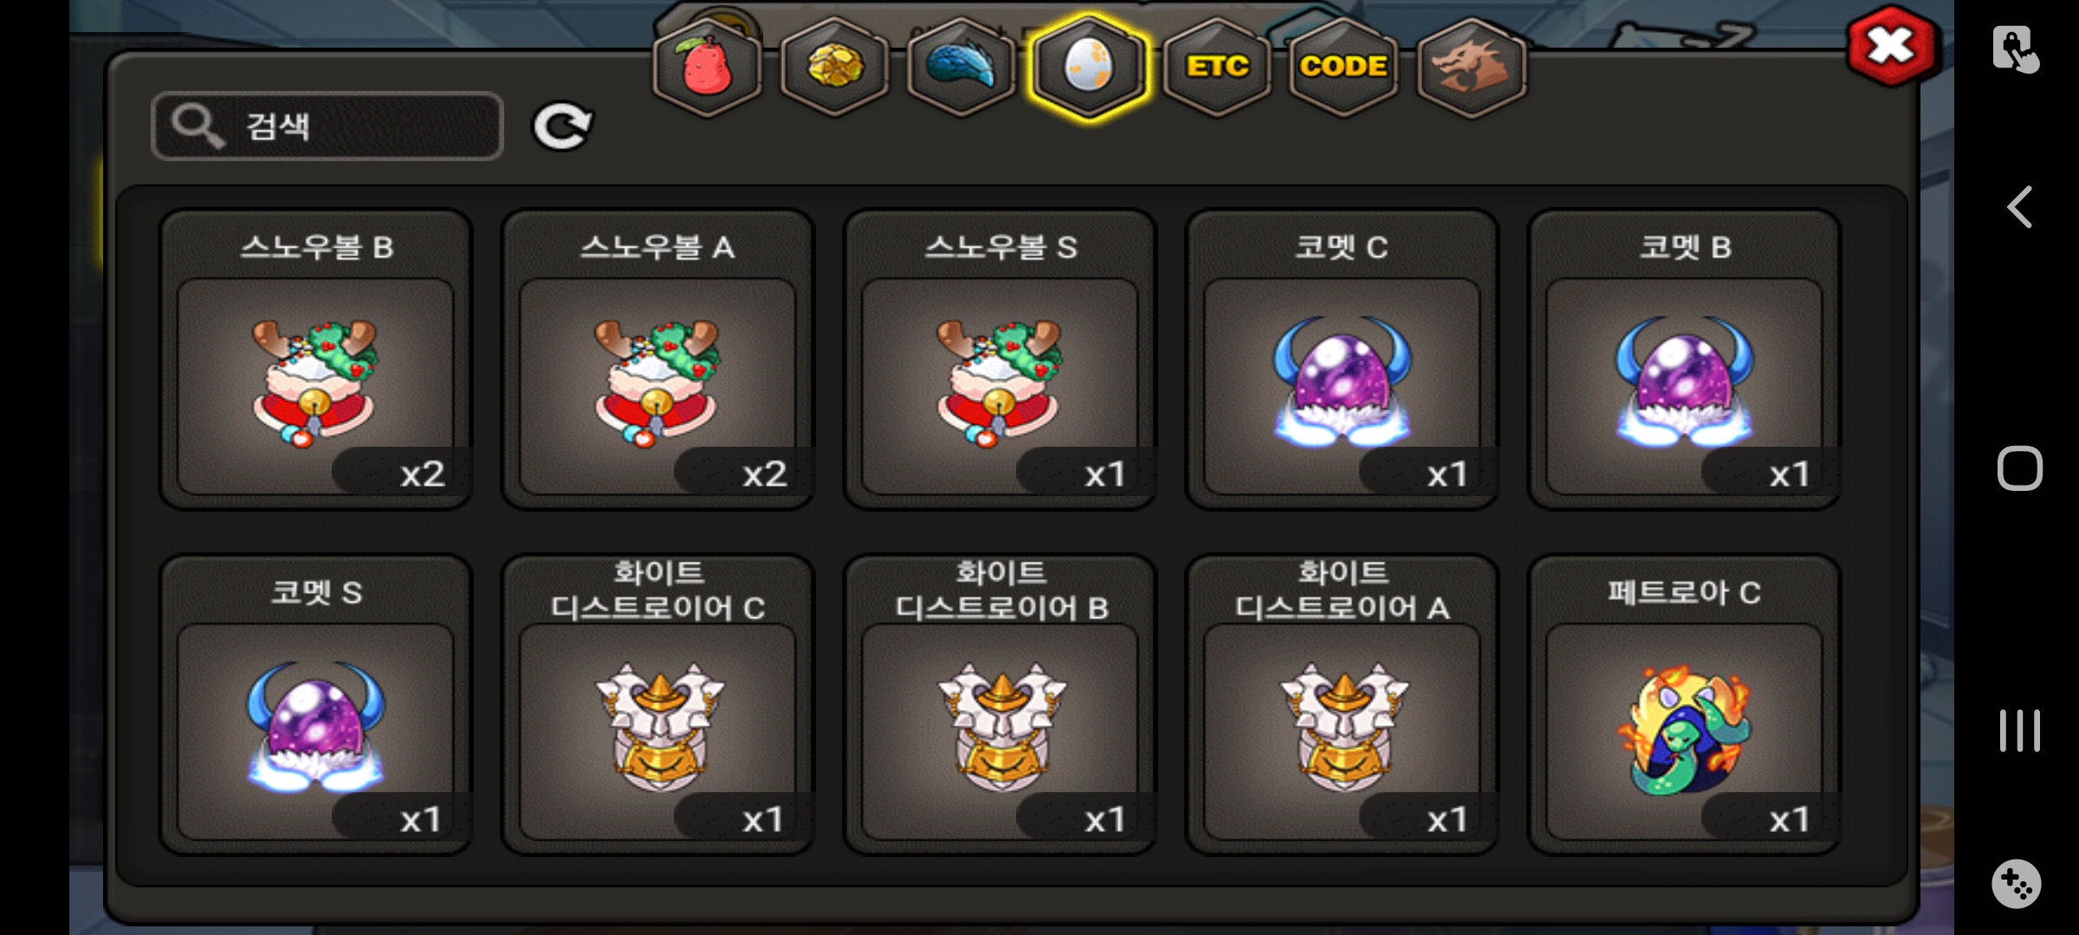Image resolution: width=2079 pixels, height=935 pixels.
Task: Select the 페트로아 C egg
Action: 1685,705
